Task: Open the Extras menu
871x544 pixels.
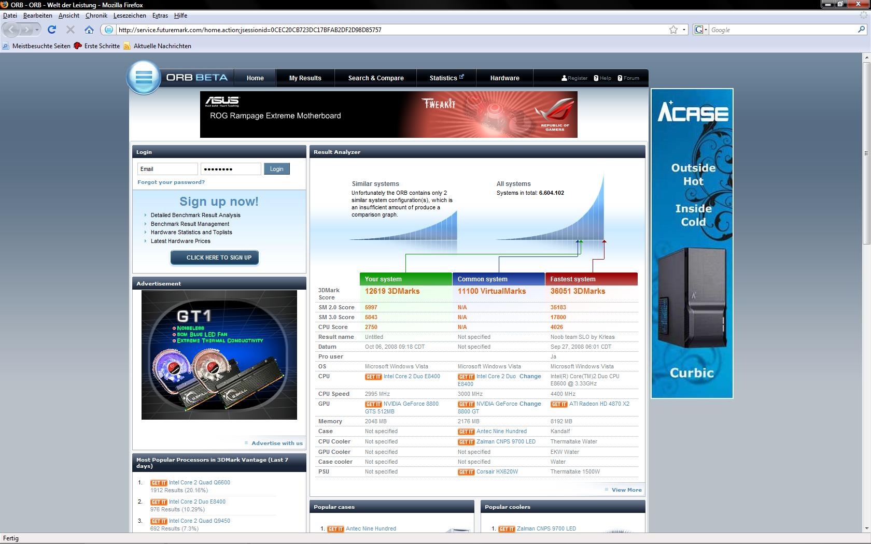Action: point(160,16)
